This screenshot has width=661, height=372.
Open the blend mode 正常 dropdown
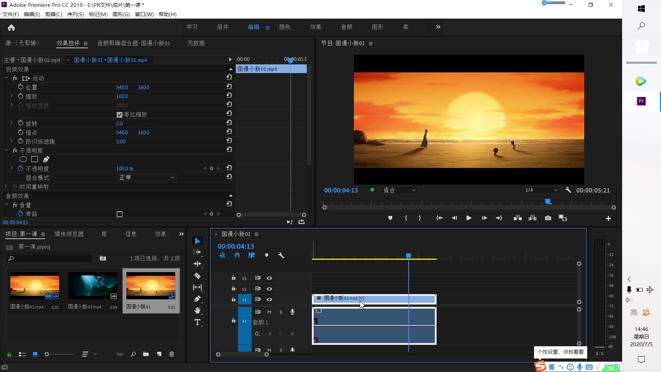tap(147, 177)
